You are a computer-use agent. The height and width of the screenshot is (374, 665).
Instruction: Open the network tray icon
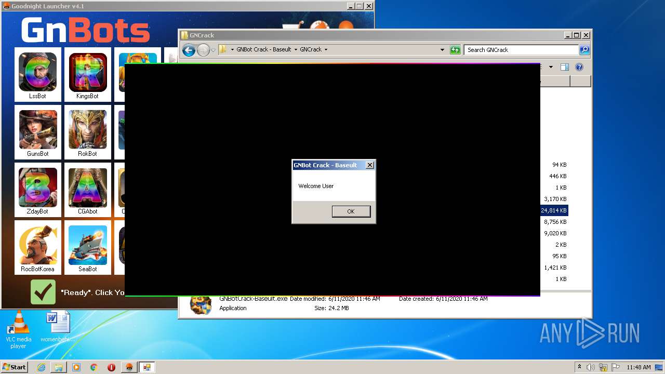(x=603, y=367)
